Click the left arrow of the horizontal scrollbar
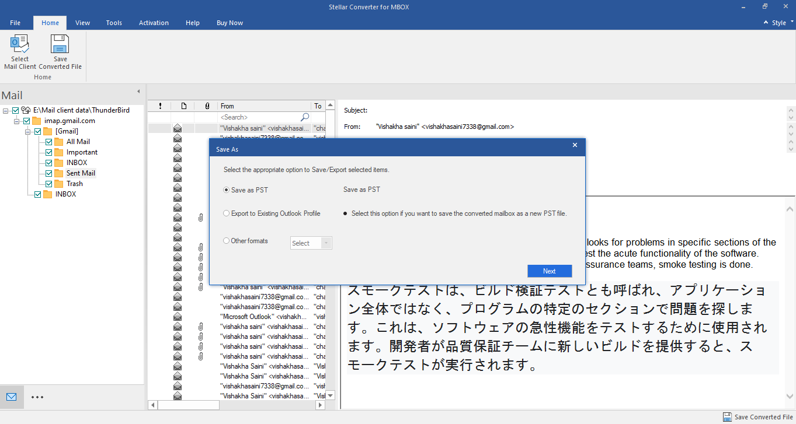This screenshot has height=424, width=796. [x=153, y=405]
